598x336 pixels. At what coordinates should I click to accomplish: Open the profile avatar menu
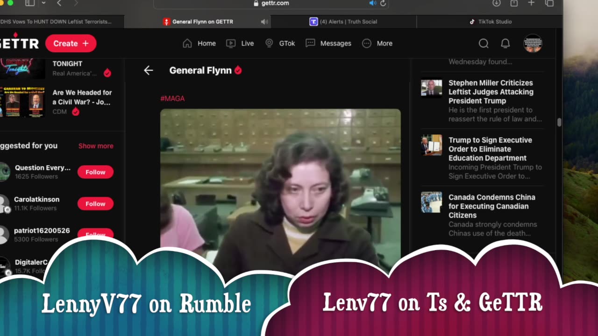pyautogui.click(x=533, y=43)
